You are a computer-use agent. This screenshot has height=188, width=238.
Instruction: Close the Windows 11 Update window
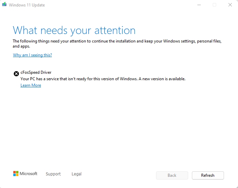(230, 5)
